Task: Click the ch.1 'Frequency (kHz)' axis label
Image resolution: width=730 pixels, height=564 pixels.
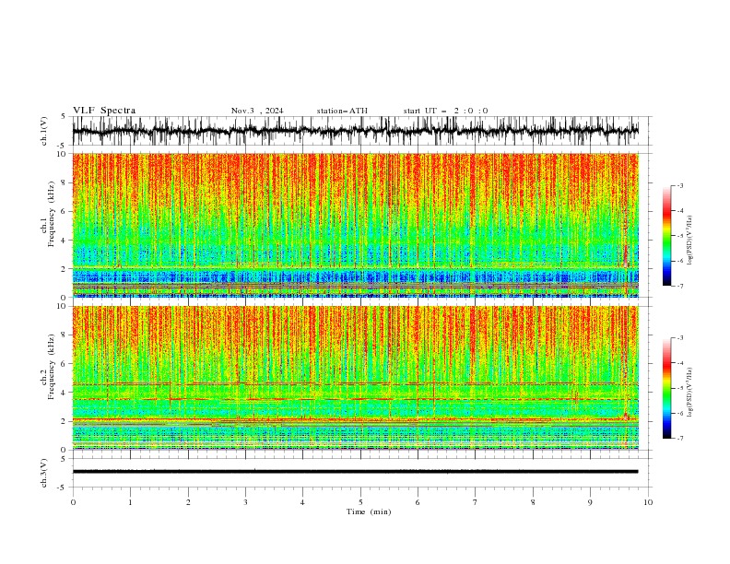Action: tap(52, 214)
